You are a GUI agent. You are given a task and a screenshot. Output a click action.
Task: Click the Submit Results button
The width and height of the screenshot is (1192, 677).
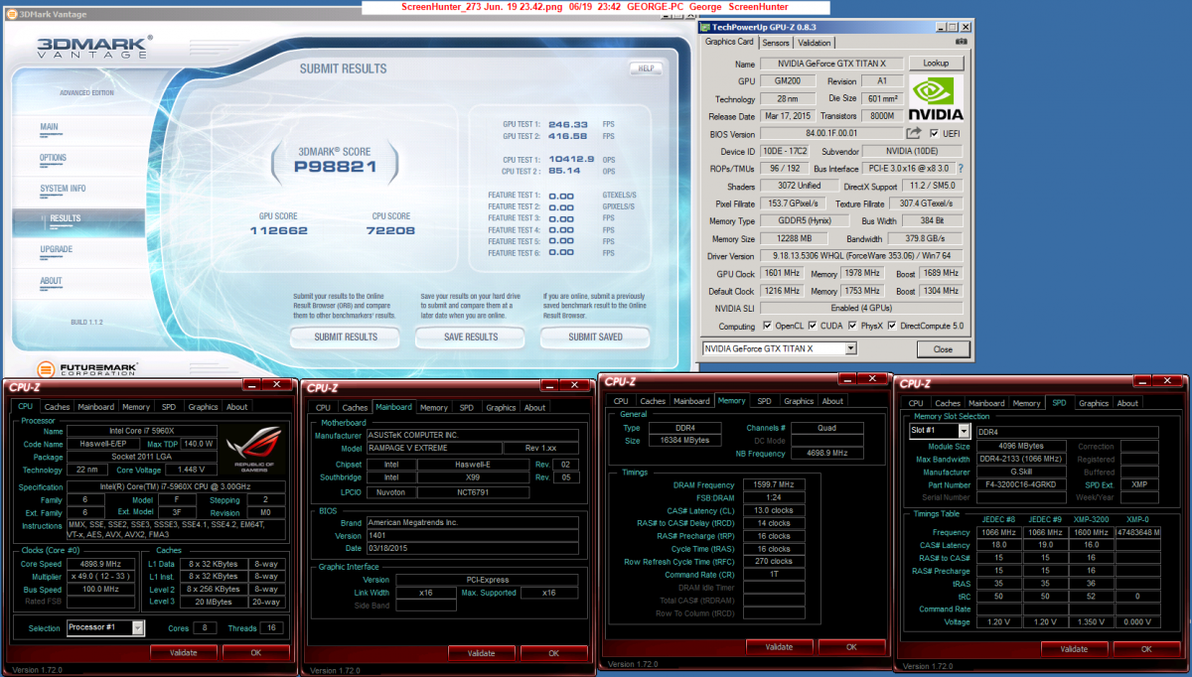tap(346, 337)
